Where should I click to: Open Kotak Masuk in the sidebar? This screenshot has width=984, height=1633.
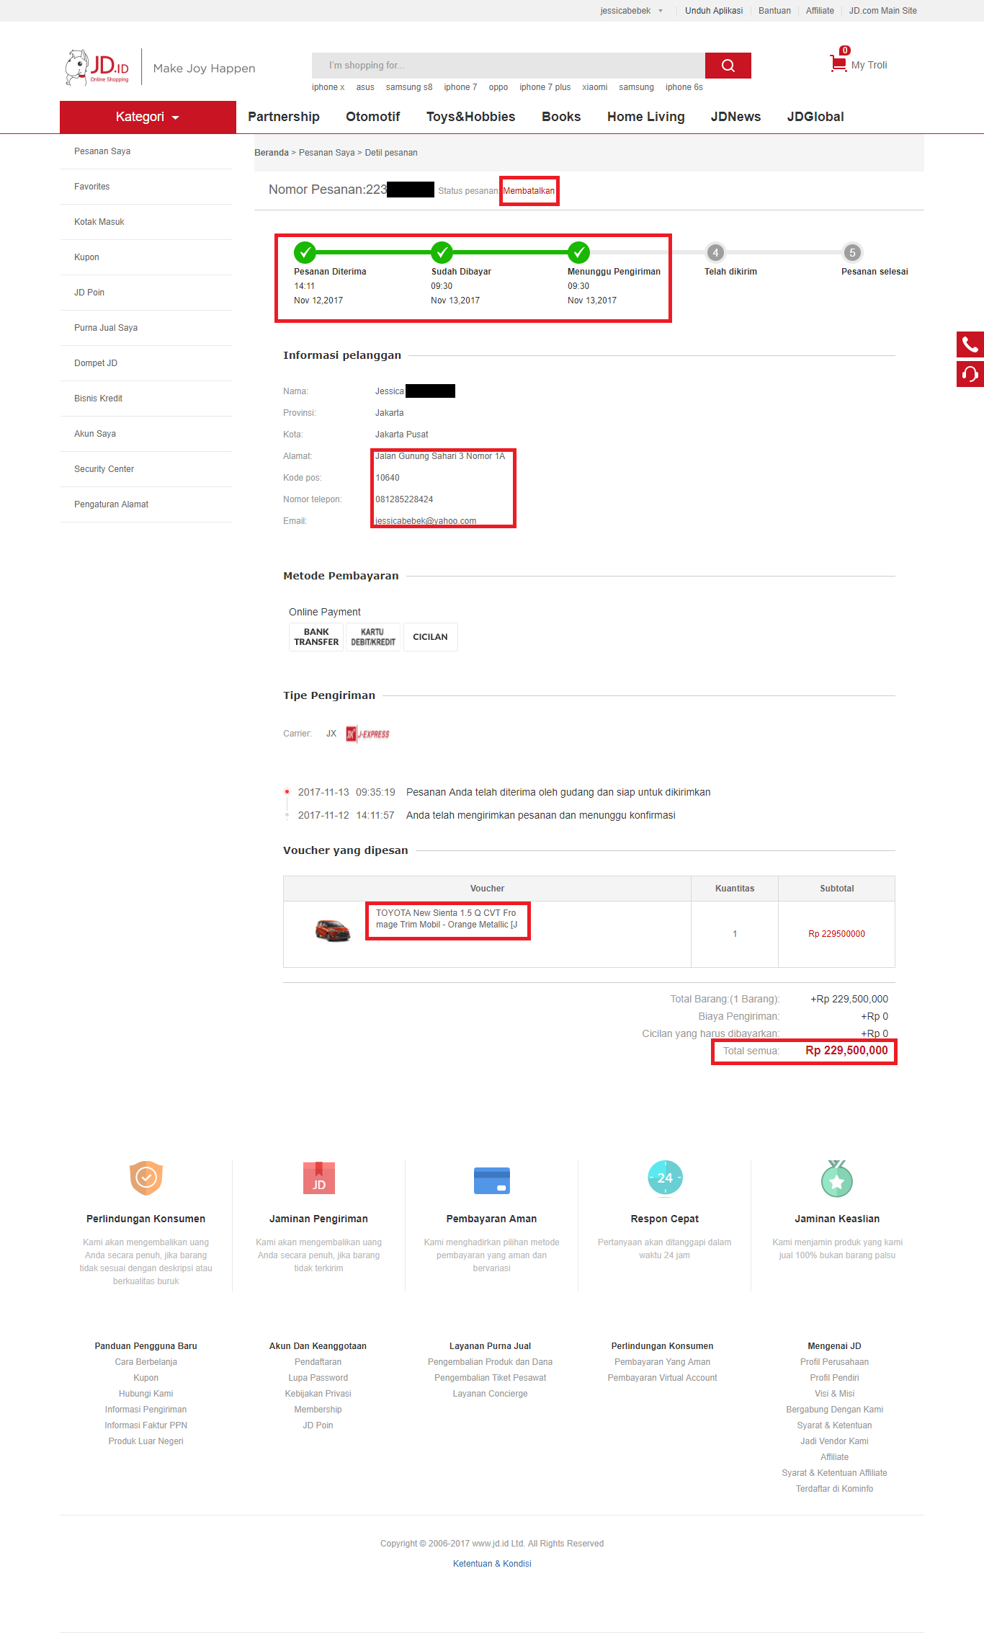tap(99, 222)
